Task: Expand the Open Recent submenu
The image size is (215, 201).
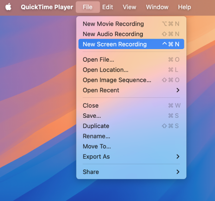Action: pos(131,90)
